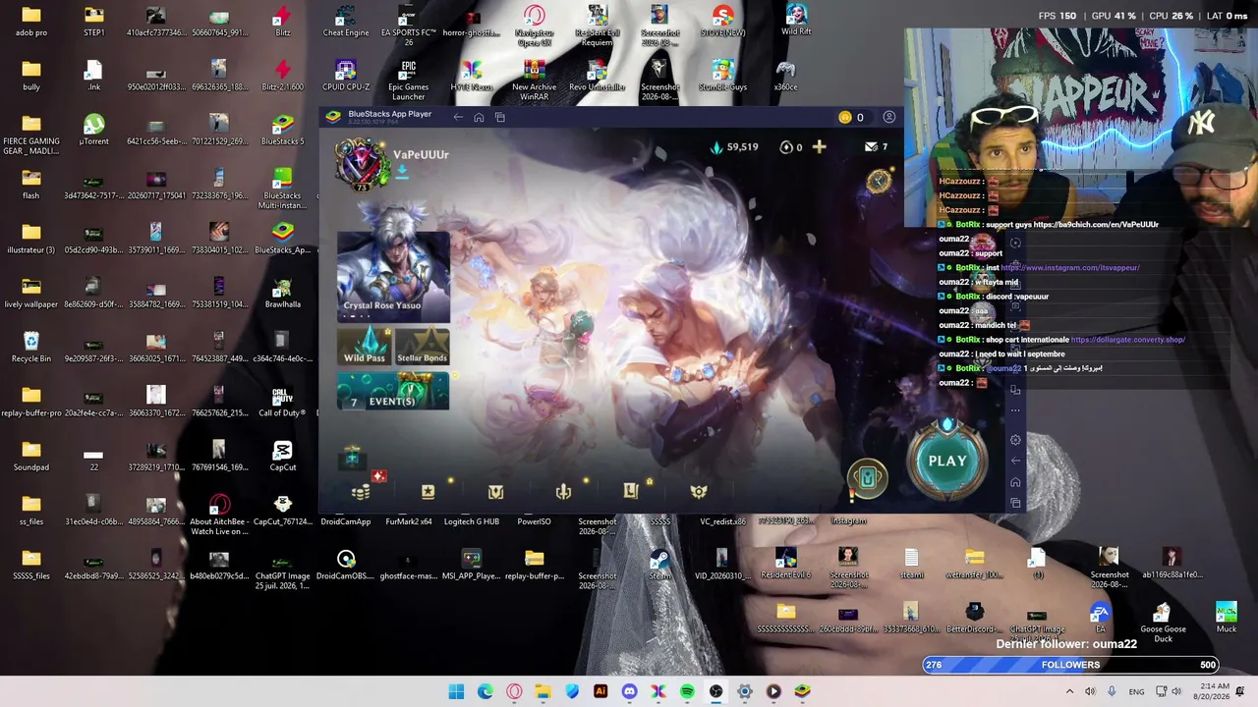Image resolution: width=1258 pixels, height=707 pixels.
Task: Open the BlueStacks coin balance
Action: pos(851,118)
